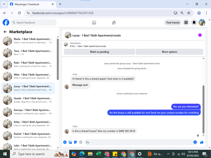Click the Windows taskbar search box

40,154
